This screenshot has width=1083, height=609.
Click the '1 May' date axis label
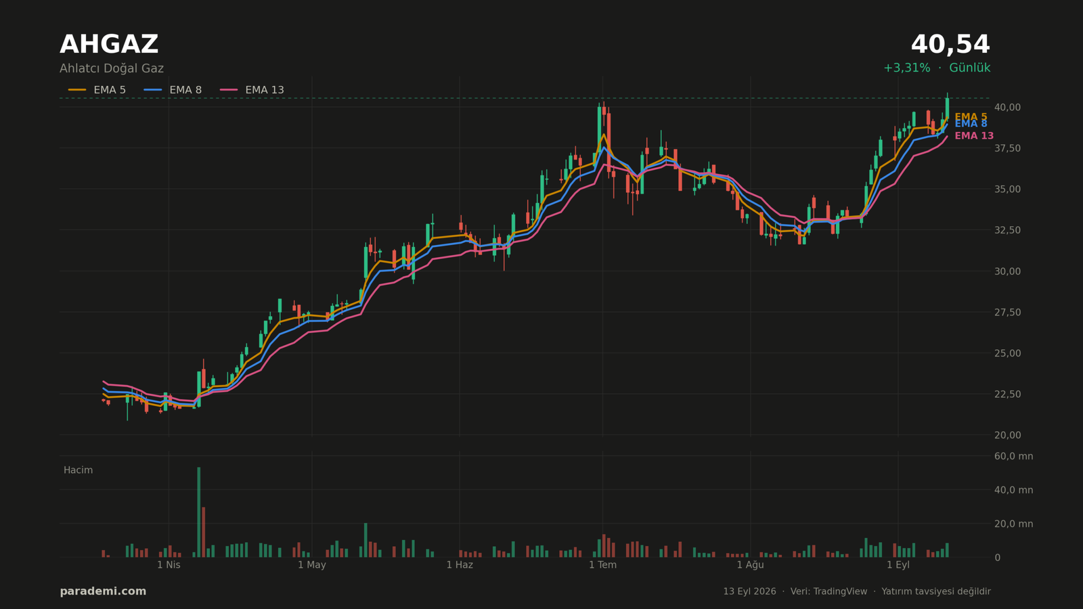coord(312,565)
